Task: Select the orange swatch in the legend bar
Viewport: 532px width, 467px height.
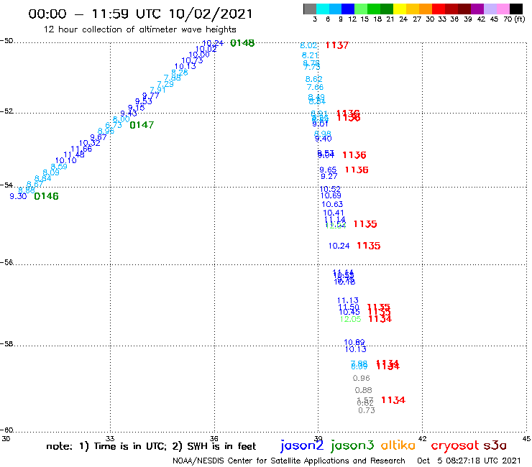Action: point(425,9)
